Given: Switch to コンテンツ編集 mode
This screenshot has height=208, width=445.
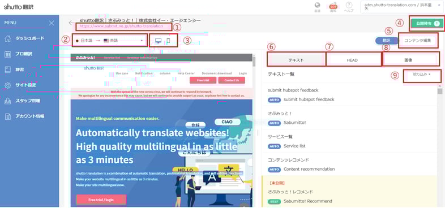Looking at the screenshot, I should [x=418, y=41].
